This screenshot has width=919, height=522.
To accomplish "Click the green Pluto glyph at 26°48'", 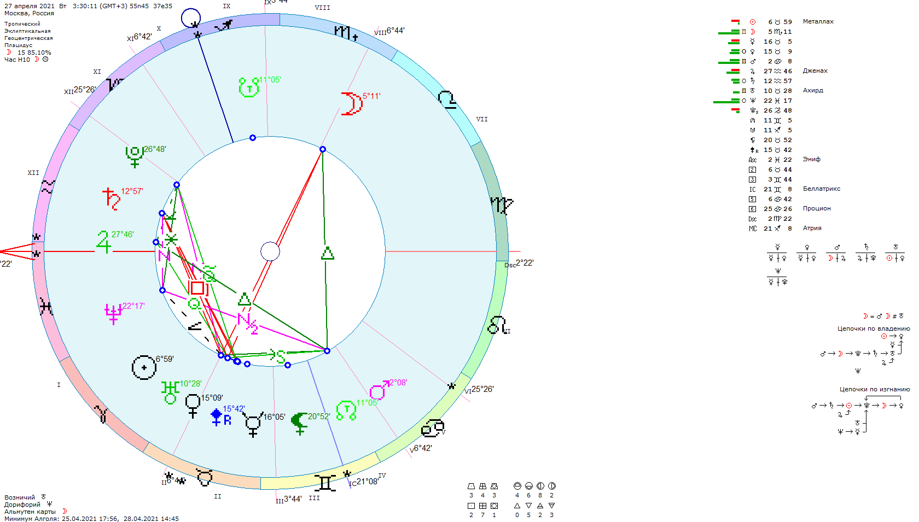I will tap(135, 157).
